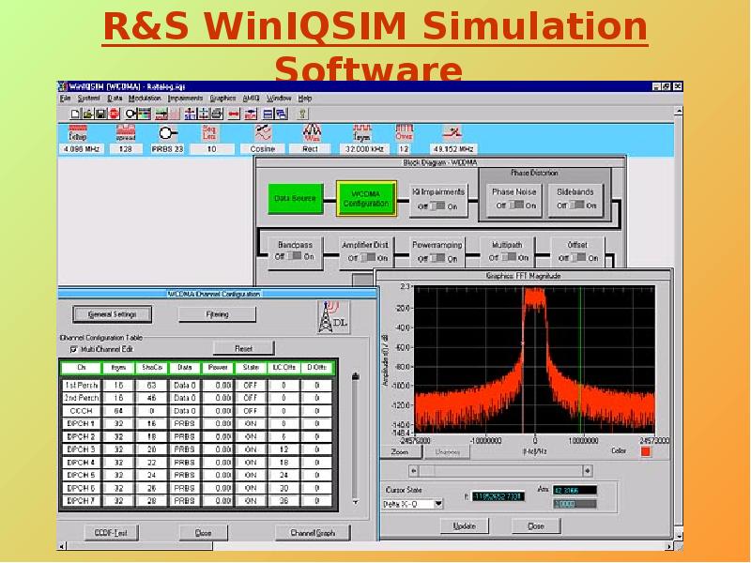Open the Graphics menu
Screen dimensions: 751x563
click(222, 99)
